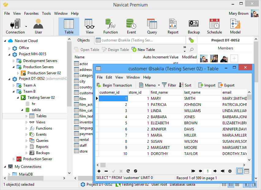Click the table window horizontal scrollbar thumb
The height and width of the screenshot is (190, 261).
point(103,165)
